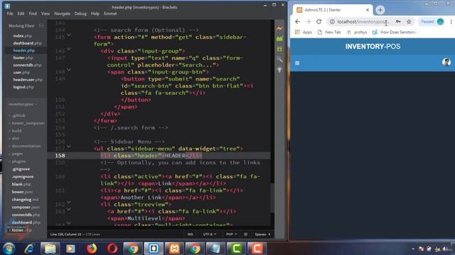Click the media player icon in taskbar
Viewport: 455px width, 255px height.
pyautogui.click(x=70, y=249)
